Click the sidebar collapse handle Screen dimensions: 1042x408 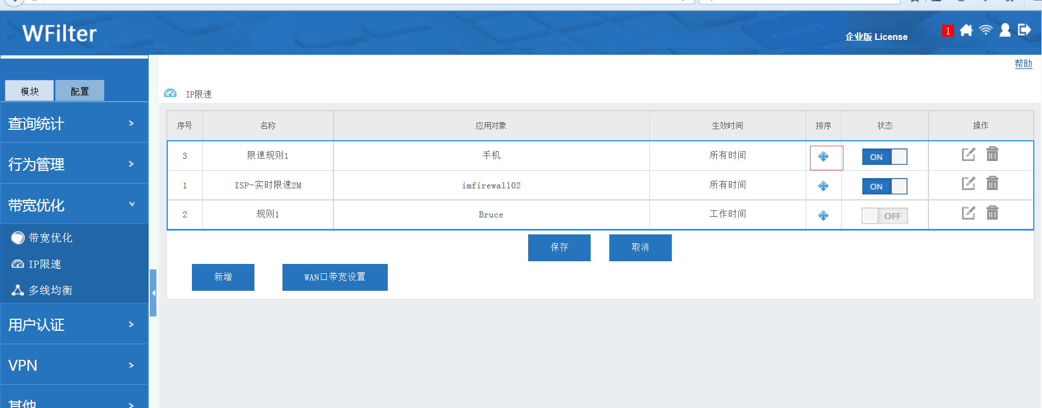tap(154, 293)
